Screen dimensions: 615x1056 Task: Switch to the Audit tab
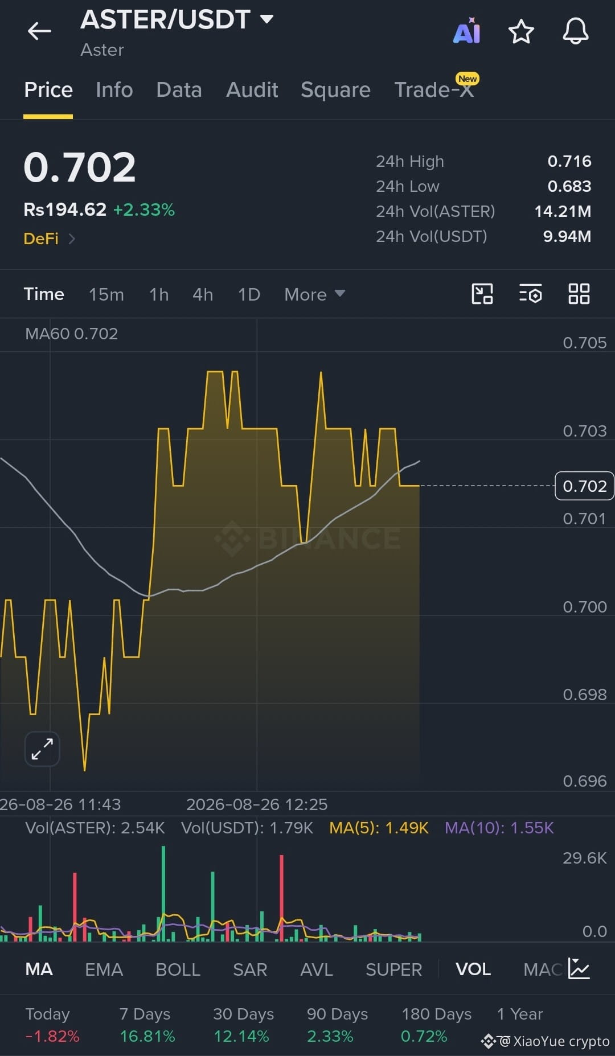[252, 90]
